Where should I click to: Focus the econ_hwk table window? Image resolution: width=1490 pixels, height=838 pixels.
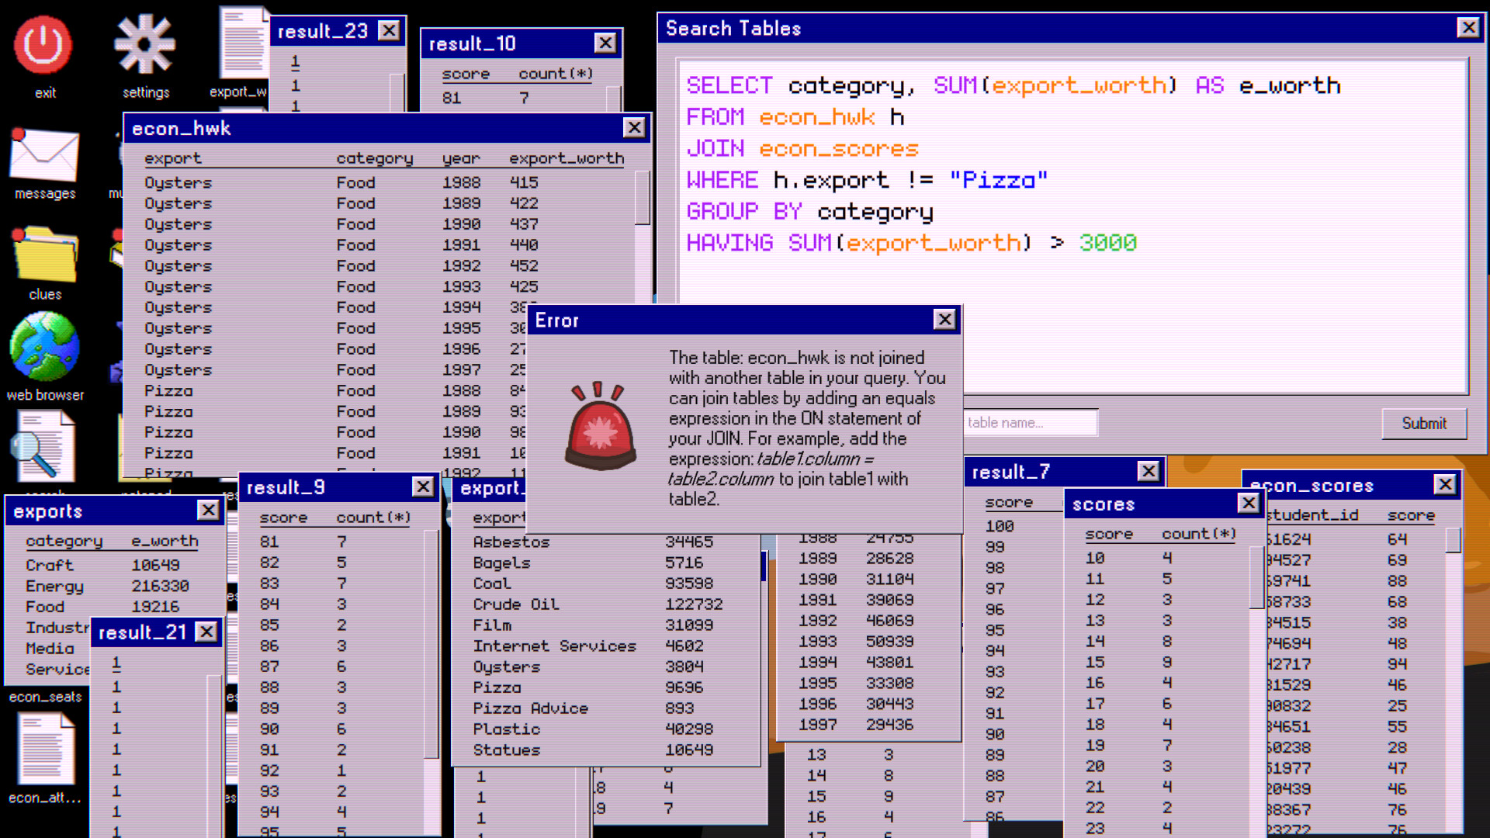(x=310, y=129)
